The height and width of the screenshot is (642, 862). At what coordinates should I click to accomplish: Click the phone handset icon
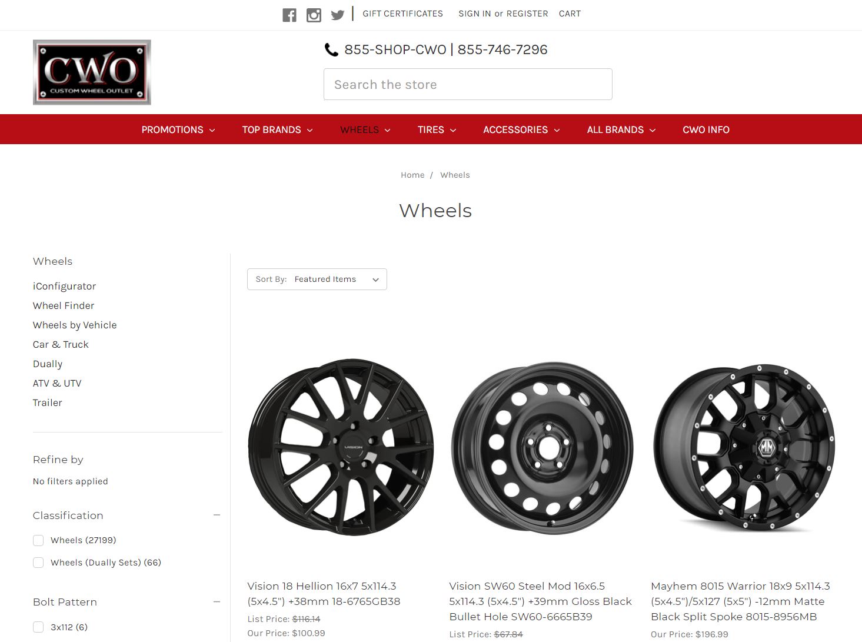(331, 50)
